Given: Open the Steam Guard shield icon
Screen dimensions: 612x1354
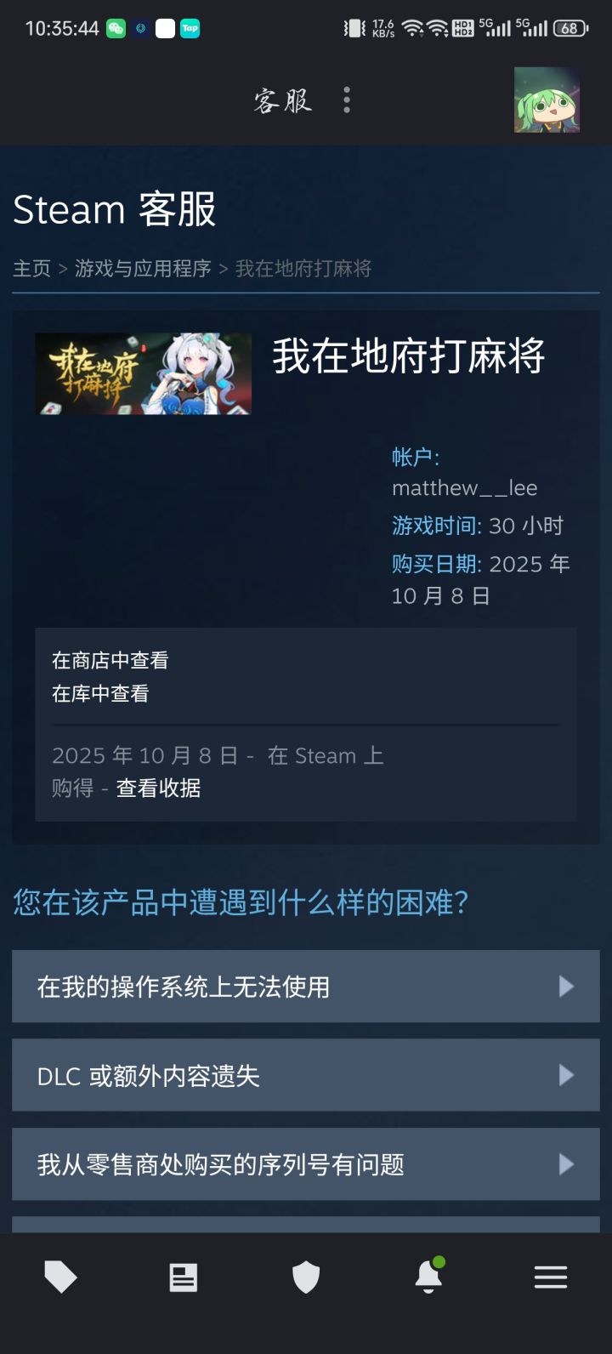Looking at the screenshot, I should point(306,1277).
